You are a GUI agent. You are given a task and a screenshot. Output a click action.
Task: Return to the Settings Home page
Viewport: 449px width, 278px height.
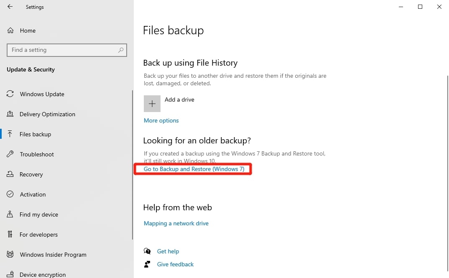click(x=28, y=31)
